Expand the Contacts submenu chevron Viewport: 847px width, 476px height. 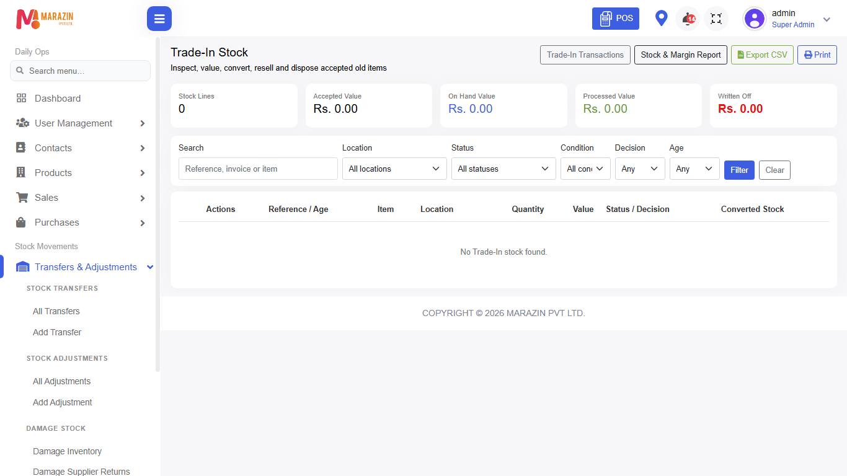click(143, 148)
